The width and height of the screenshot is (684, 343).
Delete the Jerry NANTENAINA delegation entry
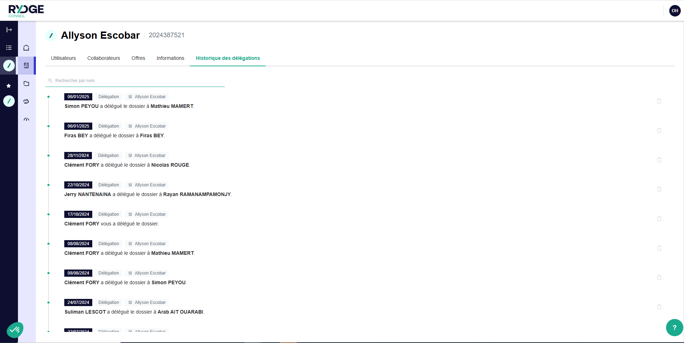click(659, 189)
